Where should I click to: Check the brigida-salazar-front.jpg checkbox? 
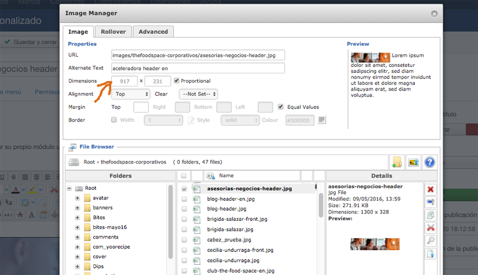coord(184,219)
